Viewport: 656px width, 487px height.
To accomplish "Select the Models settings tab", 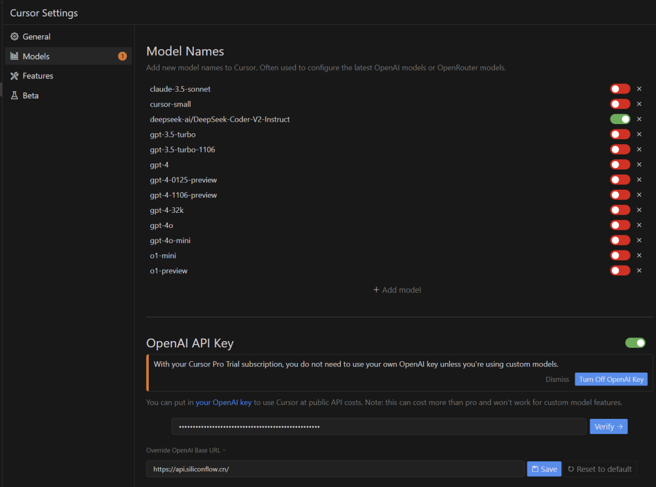I will (68, 56).
